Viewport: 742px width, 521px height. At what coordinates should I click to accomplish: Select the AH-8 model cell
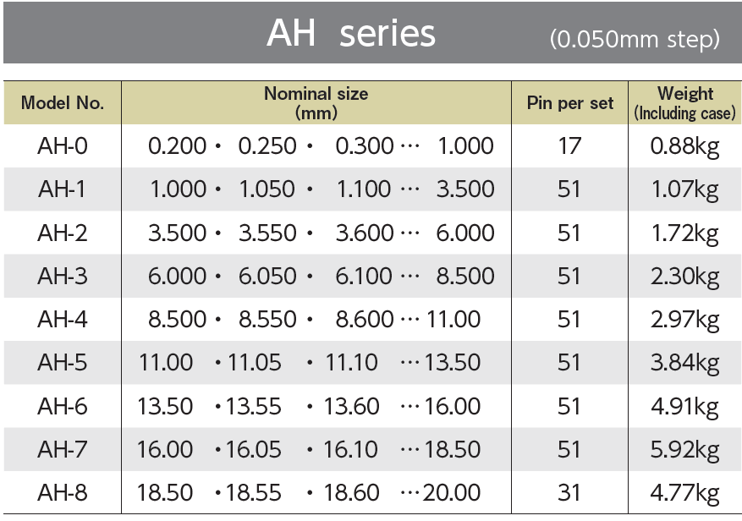point(63,492)
